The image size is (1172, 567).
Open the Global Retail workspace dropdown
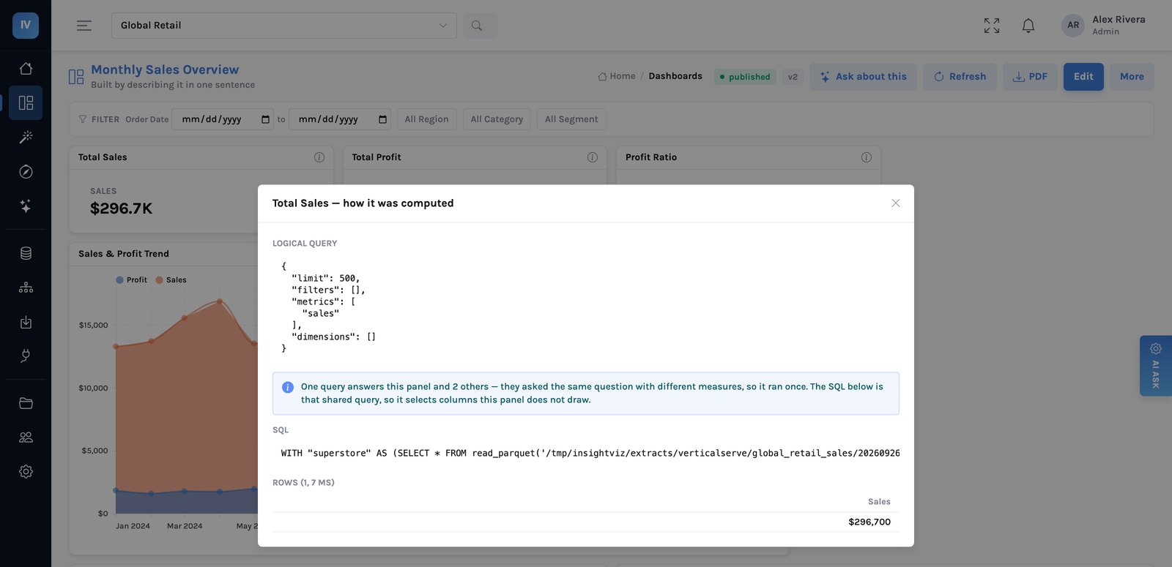[x=284, y=26]
